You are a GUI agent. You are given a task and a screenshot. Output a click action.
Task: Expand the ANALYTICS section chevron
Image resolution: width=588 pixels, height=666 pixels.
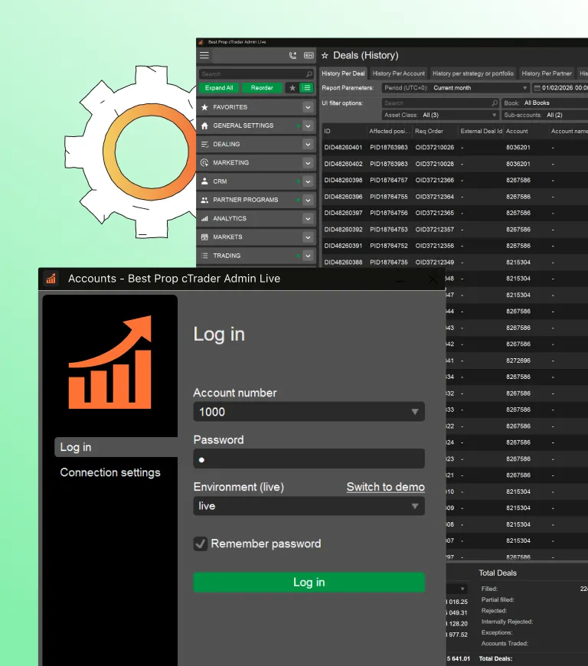308,219
